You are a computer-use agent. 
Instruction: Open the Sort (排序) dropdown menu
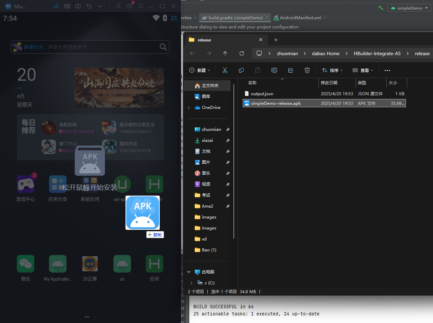coord(332,70)
